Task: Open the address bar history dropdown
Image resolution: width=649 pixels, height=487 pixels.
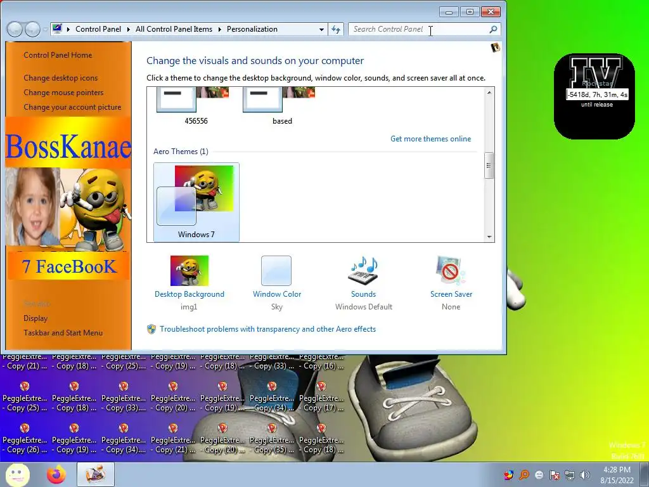Action: 321,29
